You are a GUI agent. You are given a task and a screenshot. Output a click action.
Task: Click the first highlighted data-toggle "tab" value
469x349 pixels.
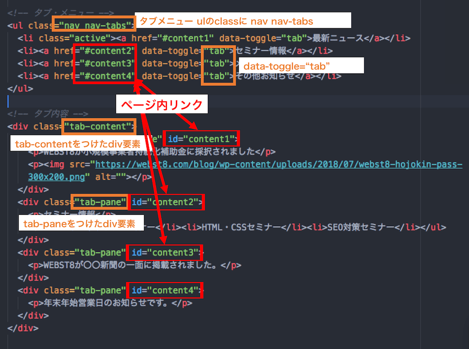218,51
